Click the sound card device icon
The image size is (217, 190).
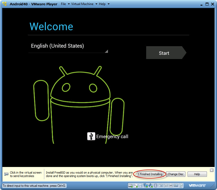(x=151, y=186)
